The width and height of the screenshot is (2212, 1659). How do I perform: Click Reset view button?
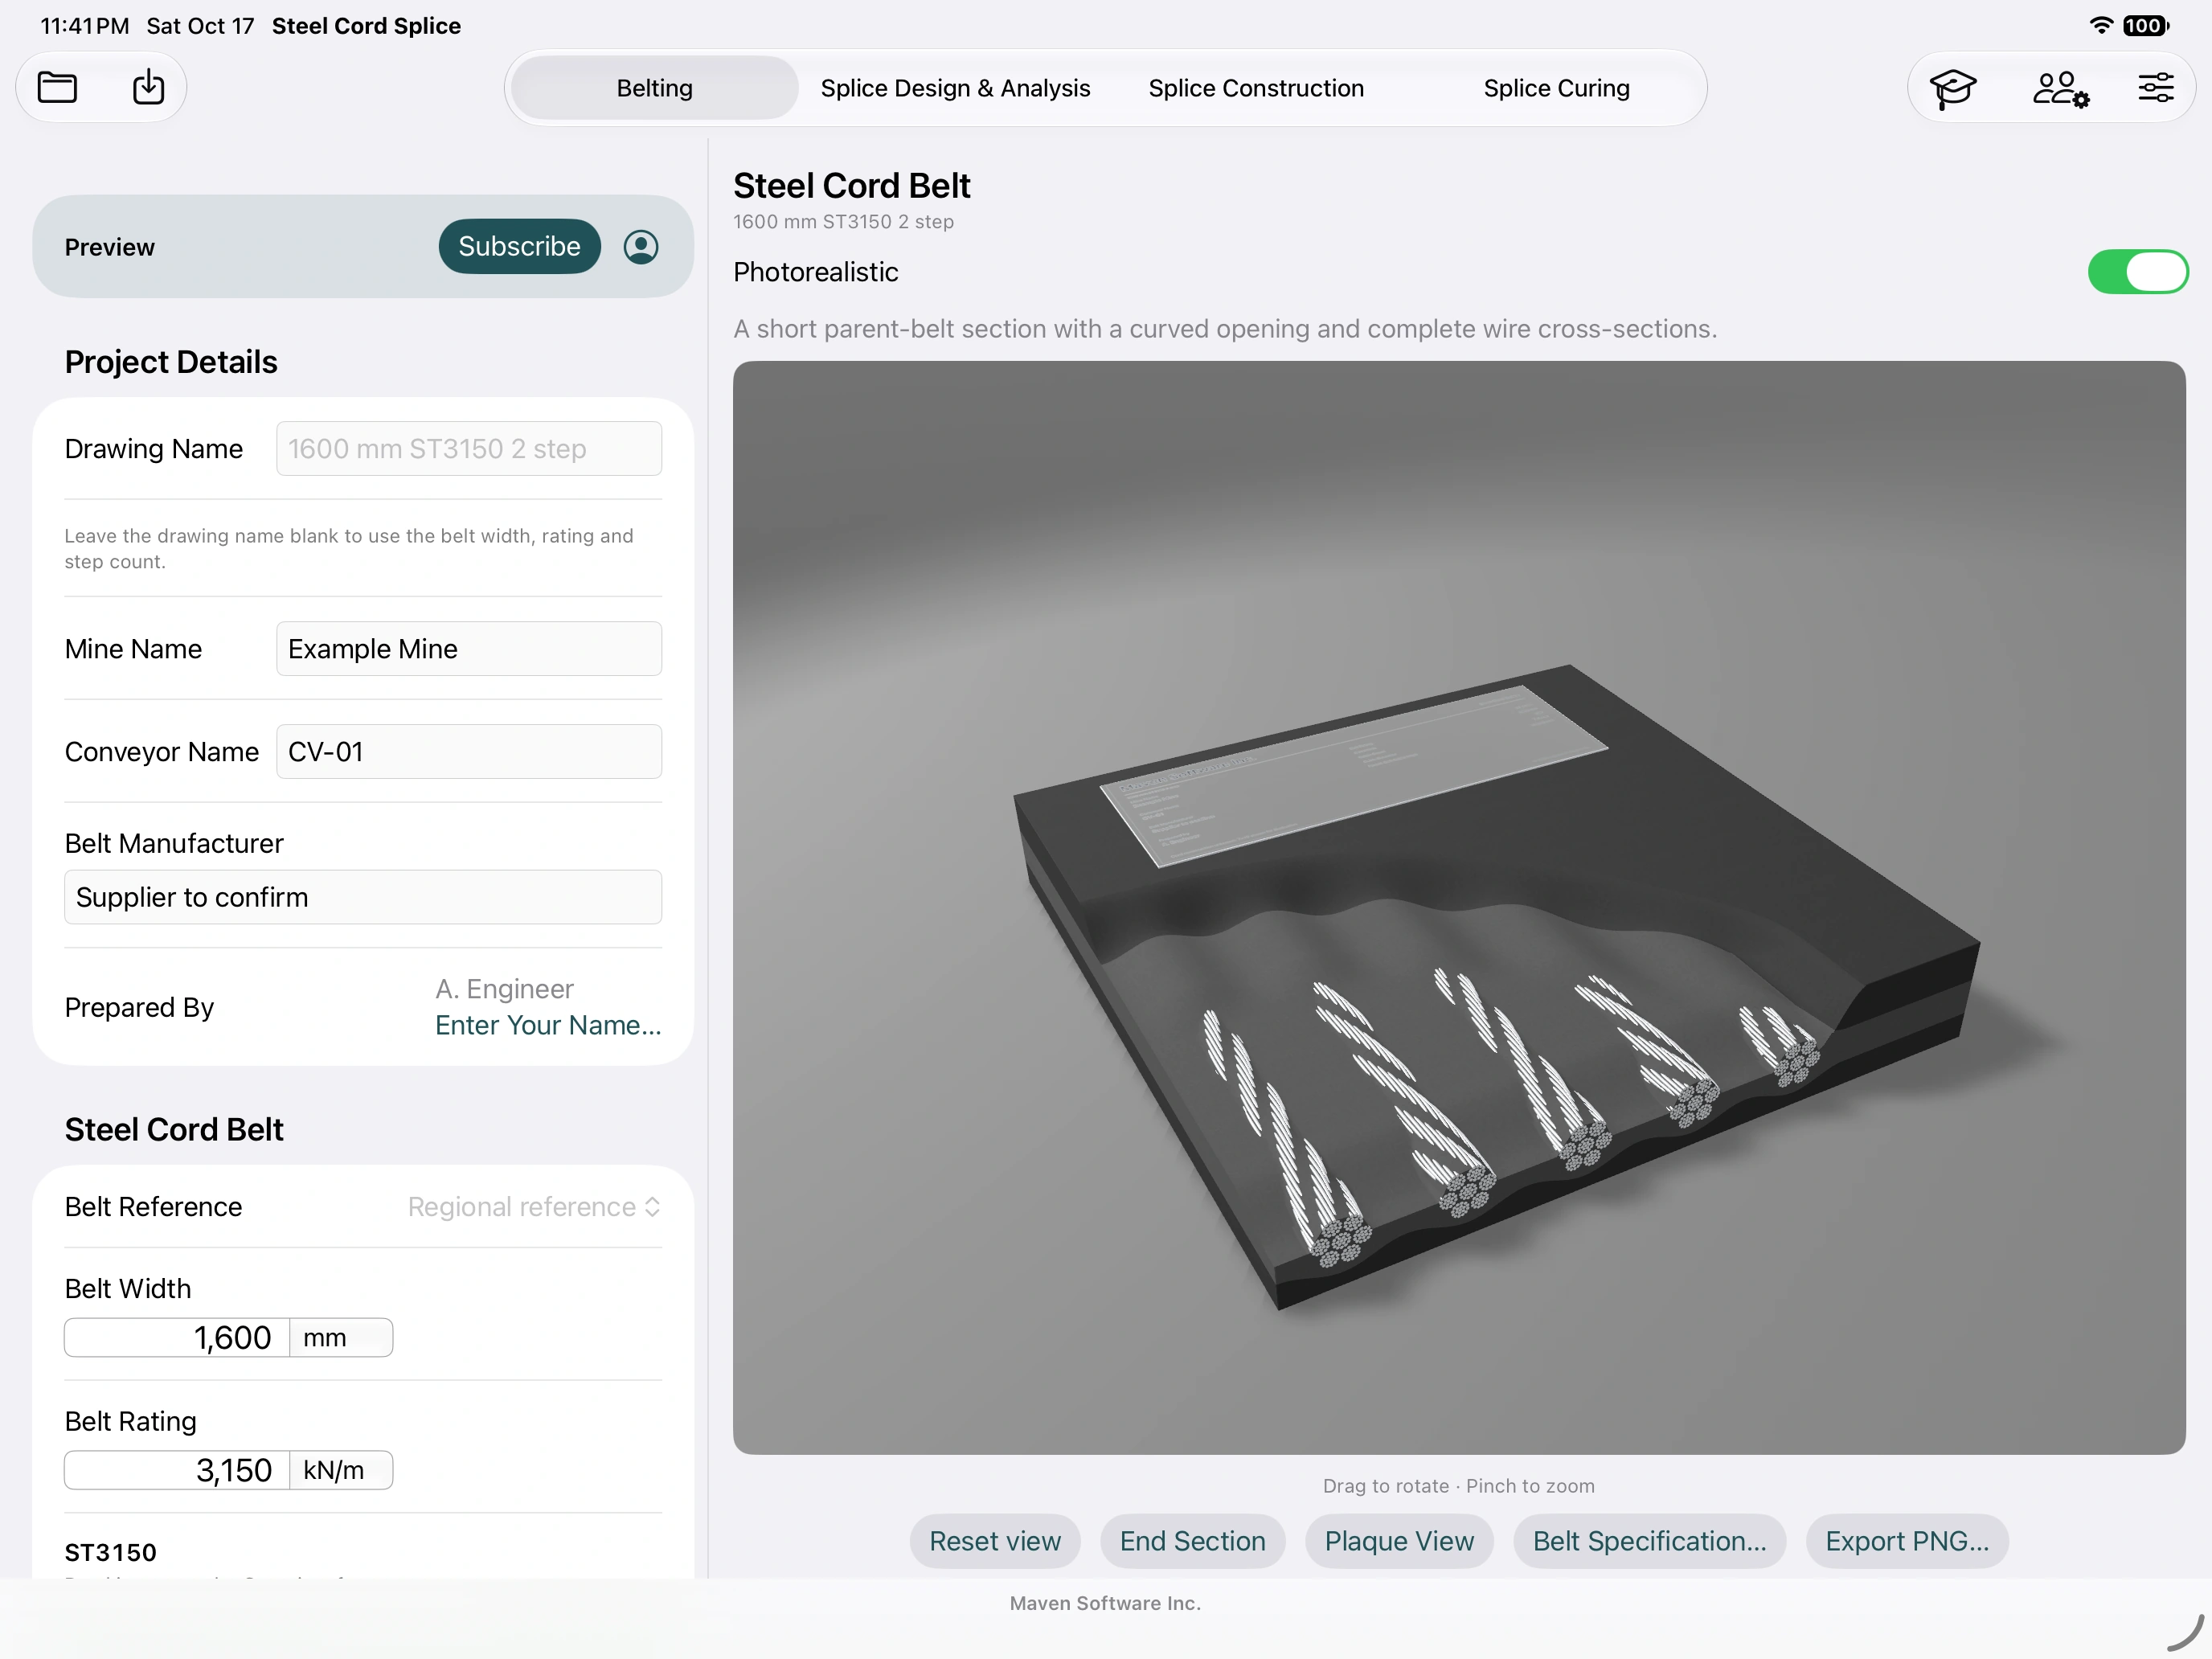(995, 1541)
